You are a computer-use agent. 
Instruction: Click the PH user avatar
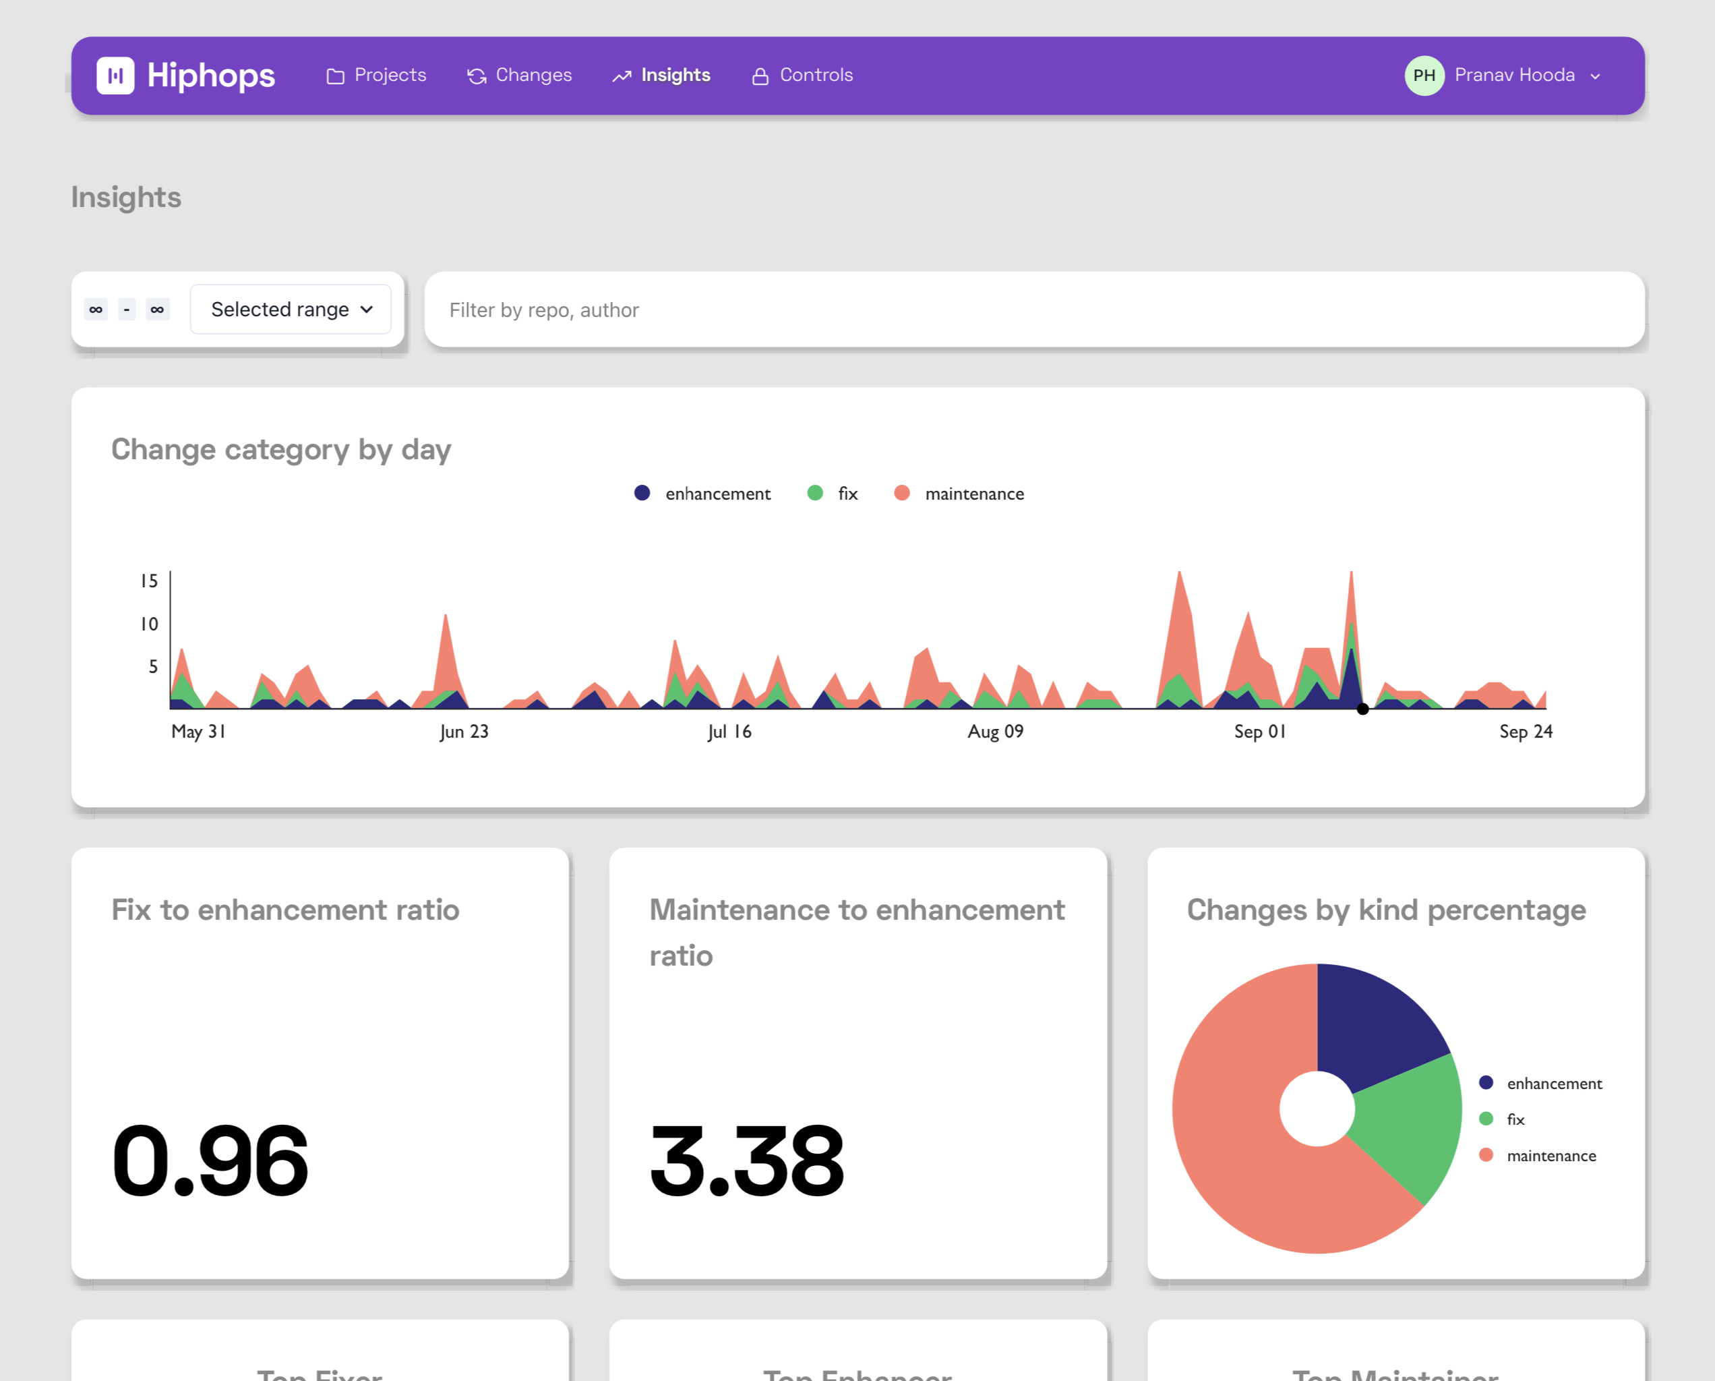pyautogui.click(x=1424, y=76)
